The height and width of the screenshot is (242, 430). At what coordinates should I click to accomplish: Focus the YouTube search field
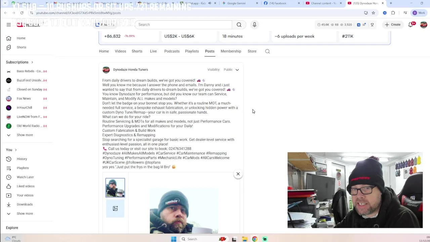pos(183,25)
